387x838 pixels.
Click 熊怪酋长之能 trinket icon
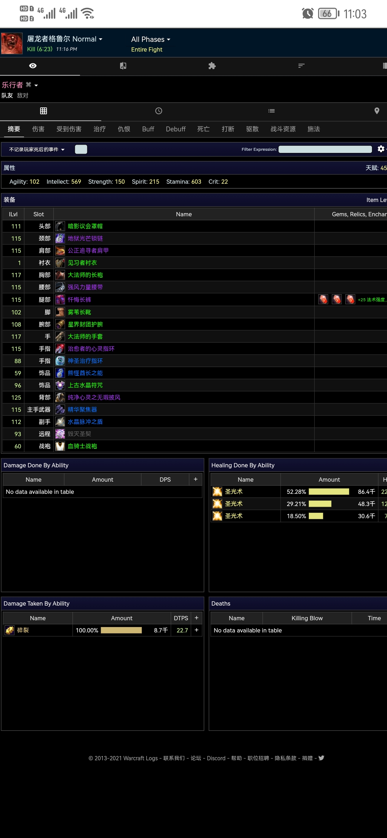click(60, 373)
